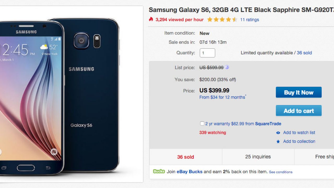Viewport: 334px width, 188px height.
Task: Click the star icon for collection
Action: click(278, 142)
